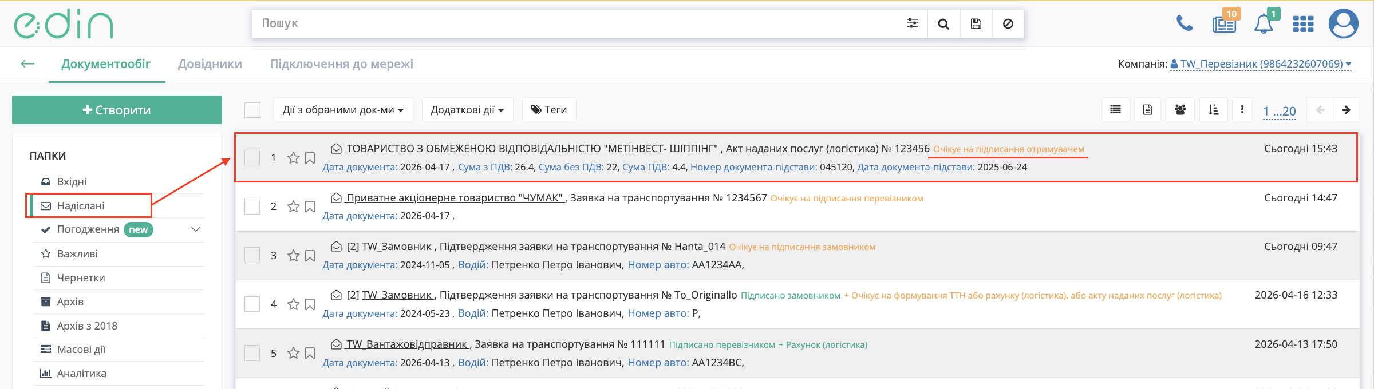The height and width of the screenshot is (389, 1374).
Task: Switch to the Довідники tab
Action: coord(210,64)
